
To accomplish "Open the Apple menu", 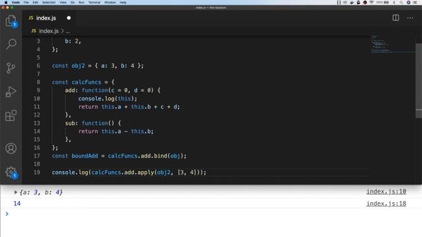I will click(x=6, y=3).
